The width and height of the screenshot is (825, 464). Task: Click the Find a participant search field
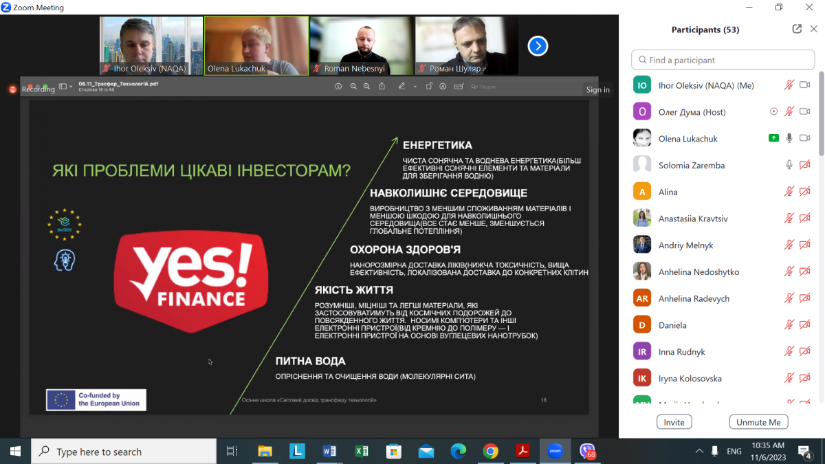pyautogui.click(x=723, y=60)
